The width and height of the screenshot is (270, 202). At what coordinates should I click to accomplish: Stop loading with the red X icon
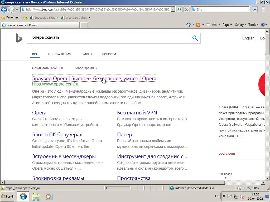186,9
